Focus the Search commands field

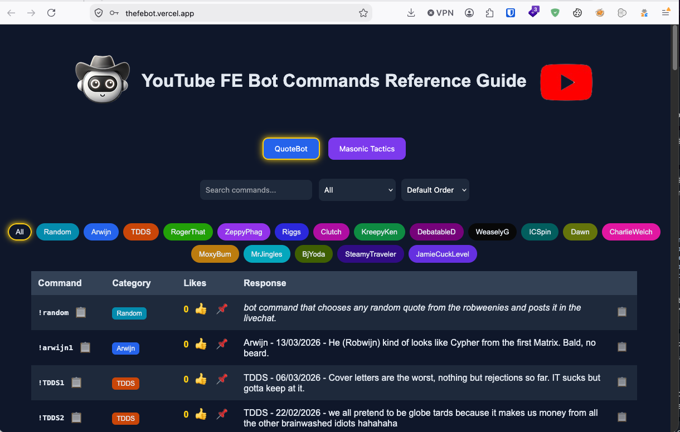click(256, 190)
